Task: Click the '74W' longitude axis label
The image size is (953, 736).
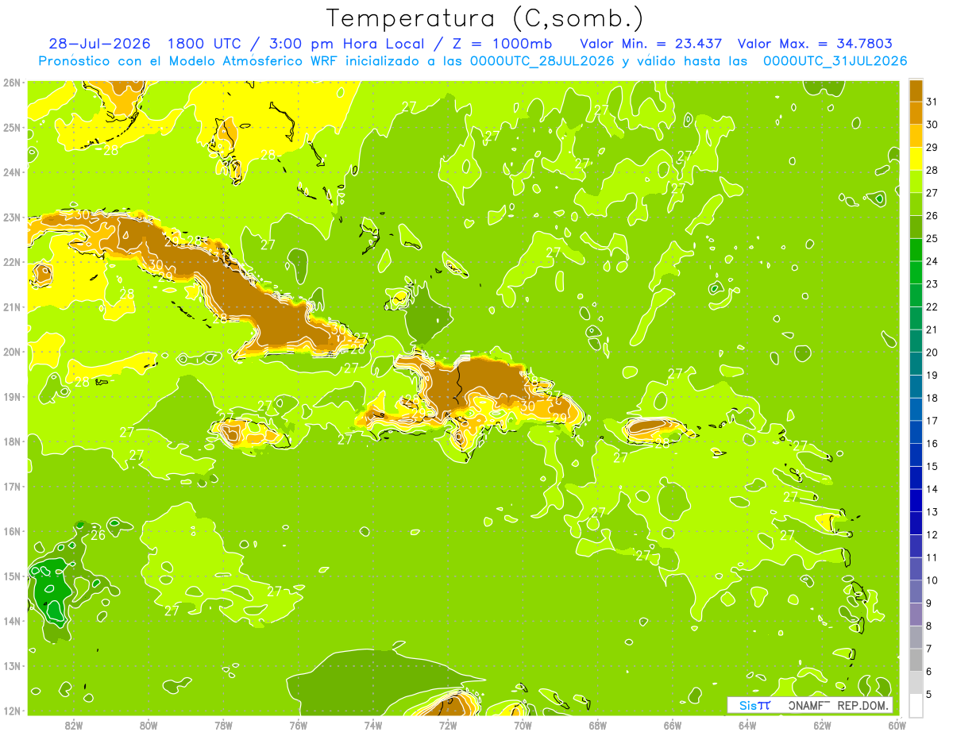Action: tap(373, 725)
